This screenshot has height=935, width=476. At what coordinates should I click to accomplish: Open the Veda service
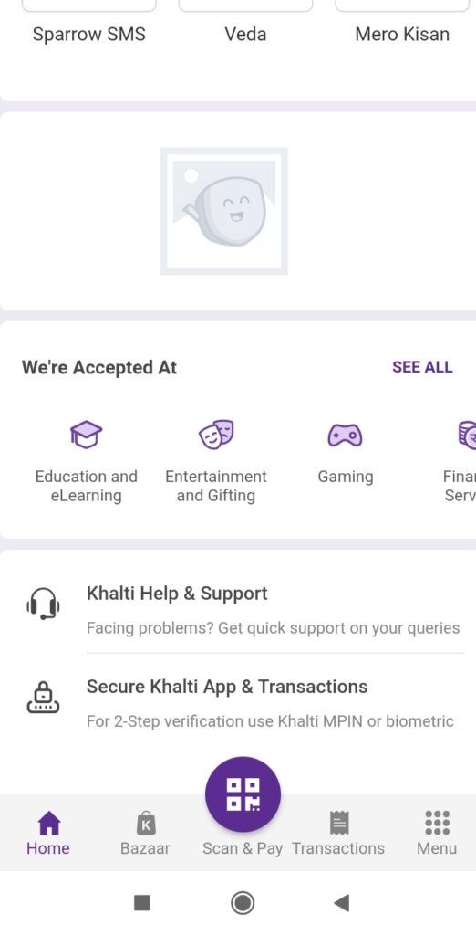[245, 34]
